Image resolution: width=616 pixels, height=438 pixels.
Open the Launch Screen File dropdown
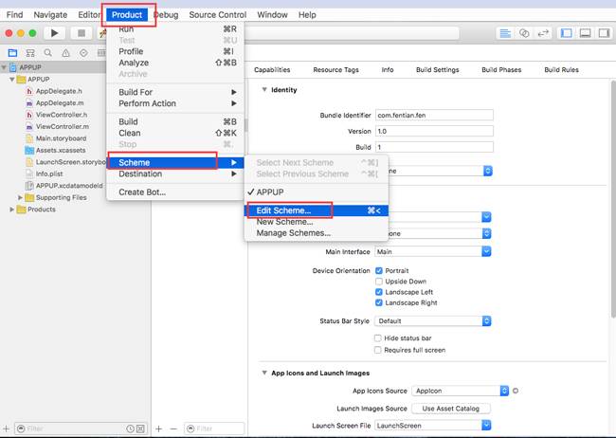(433, 426)
